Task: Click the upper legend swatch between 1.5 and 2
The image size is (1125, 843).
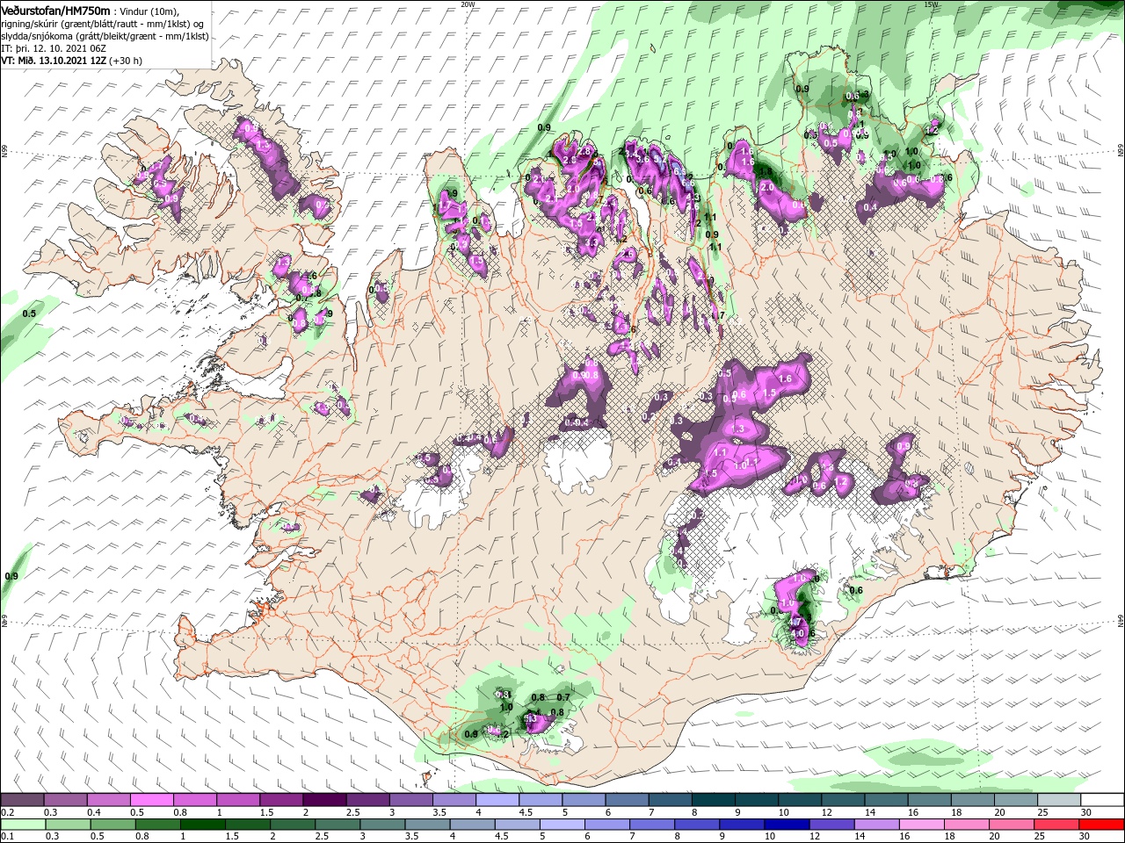Action: click(281, 800)
